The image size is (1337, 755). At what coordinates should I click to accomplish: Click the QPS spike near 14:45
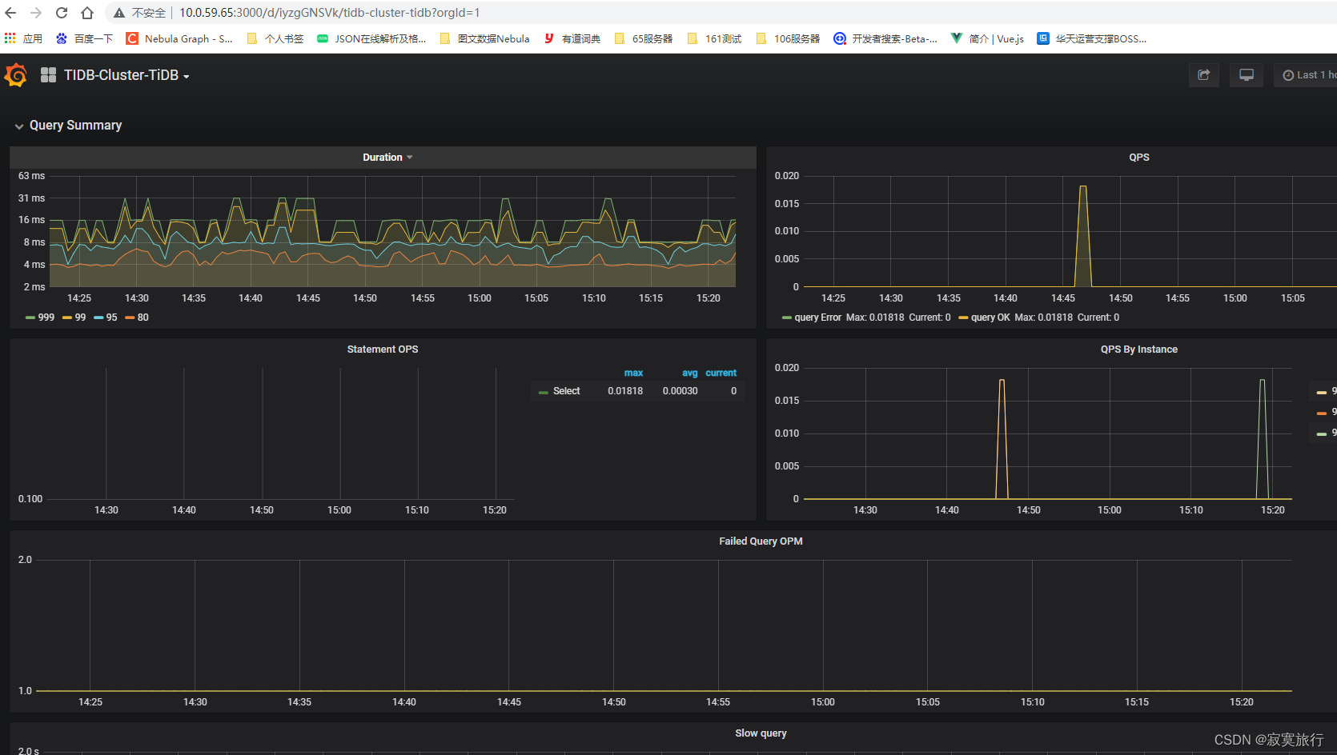click(x=1082, y=236)
